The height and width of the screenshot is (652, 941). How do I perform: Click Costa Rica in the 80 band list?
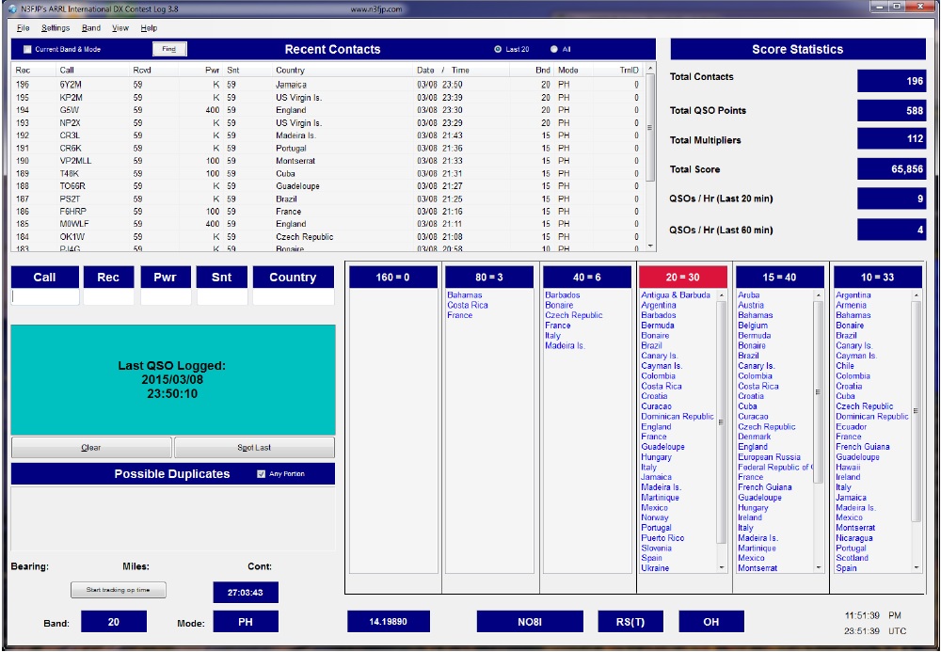tap(468, 305)
